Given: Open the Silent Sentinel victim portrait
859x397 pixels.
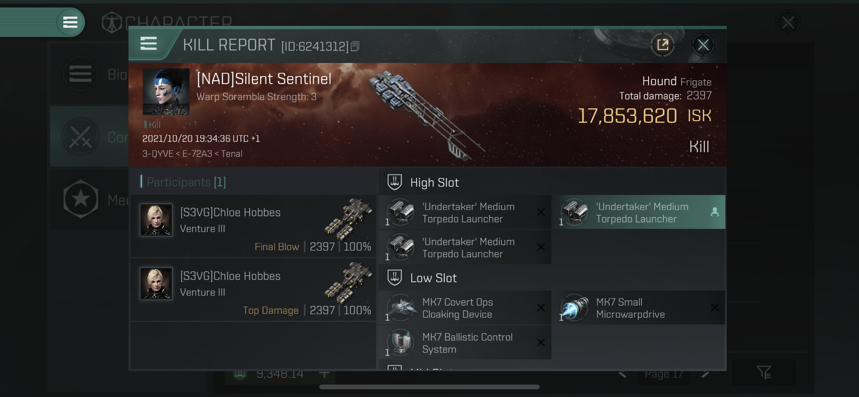Looking at the screenshot, I should tap(166, 92).
